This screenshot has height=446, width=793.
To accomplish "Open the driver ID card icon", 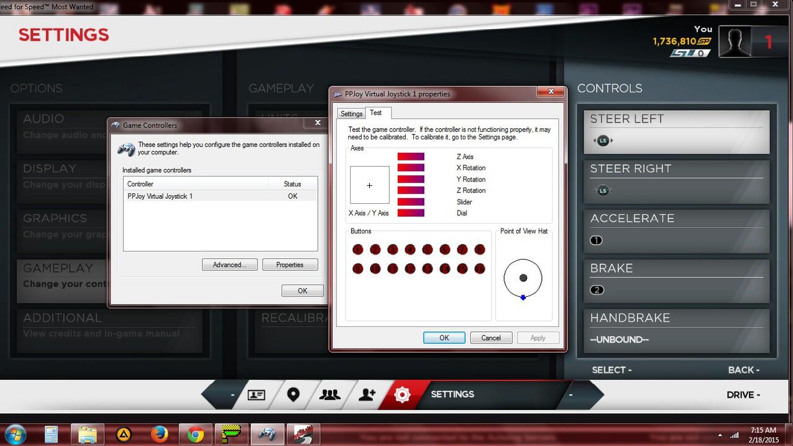I will pos(256,395).
